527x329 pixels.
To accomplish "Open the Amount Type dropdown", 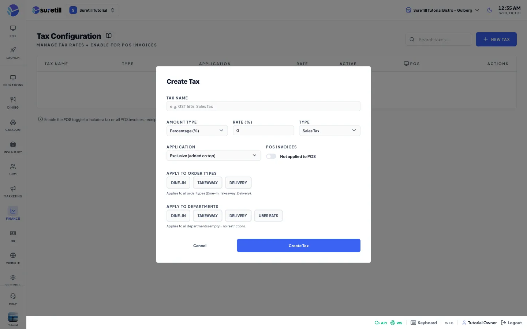I will [x=197, y=131].
